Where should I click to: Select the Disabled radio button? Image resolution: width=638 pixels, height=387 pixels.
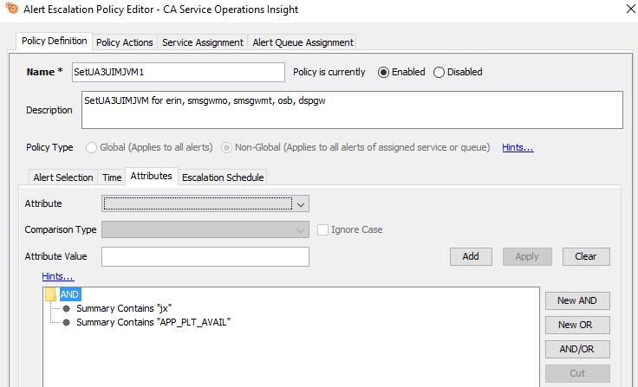coord(439,73)
